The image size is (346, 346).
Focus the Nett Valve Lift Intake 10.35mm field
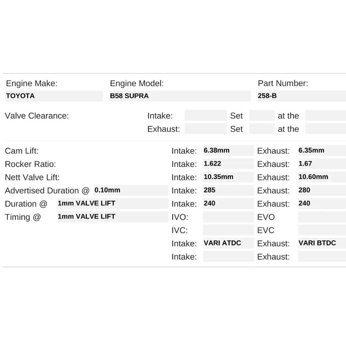click(228, 177)
